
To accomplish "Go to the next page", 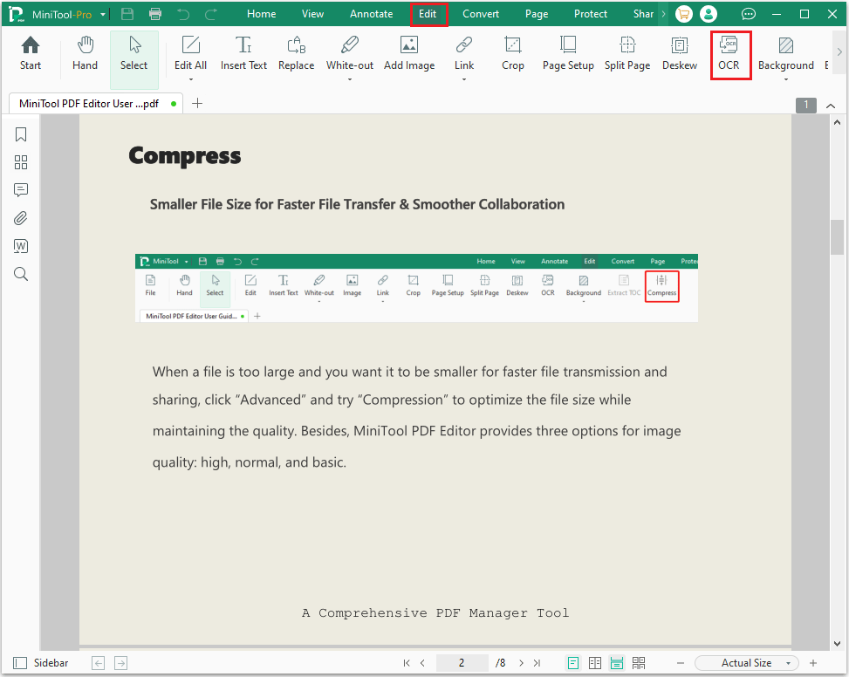I will pos(521,663).
